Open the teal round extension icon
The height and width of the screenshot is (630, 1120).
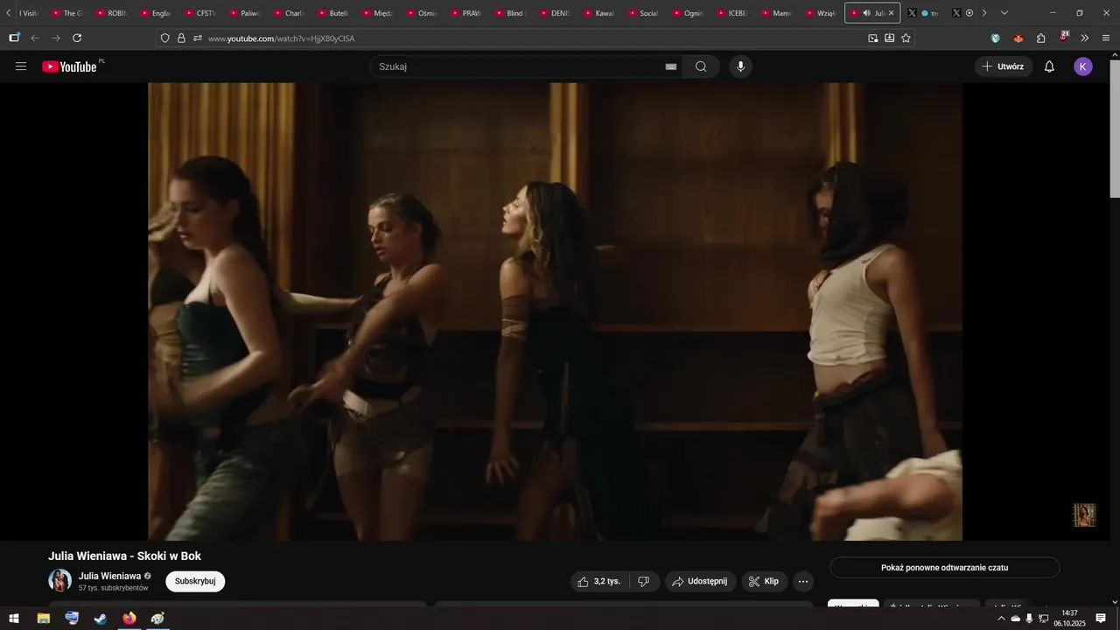995,38
